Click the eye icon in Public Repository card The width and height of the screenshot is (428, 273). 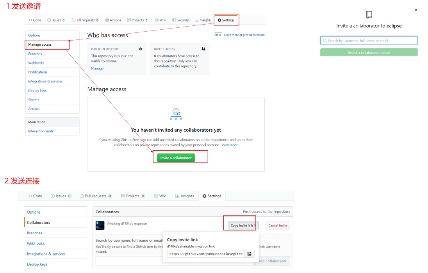(141, 49)
